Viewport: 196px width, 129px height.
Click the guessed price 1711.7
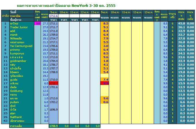click(x=54, y=27)
